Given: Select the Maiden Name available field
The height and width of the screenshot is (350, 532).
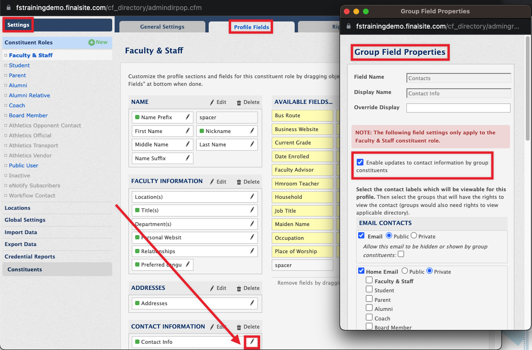Looking at the screenshot, I should [302, 224].
